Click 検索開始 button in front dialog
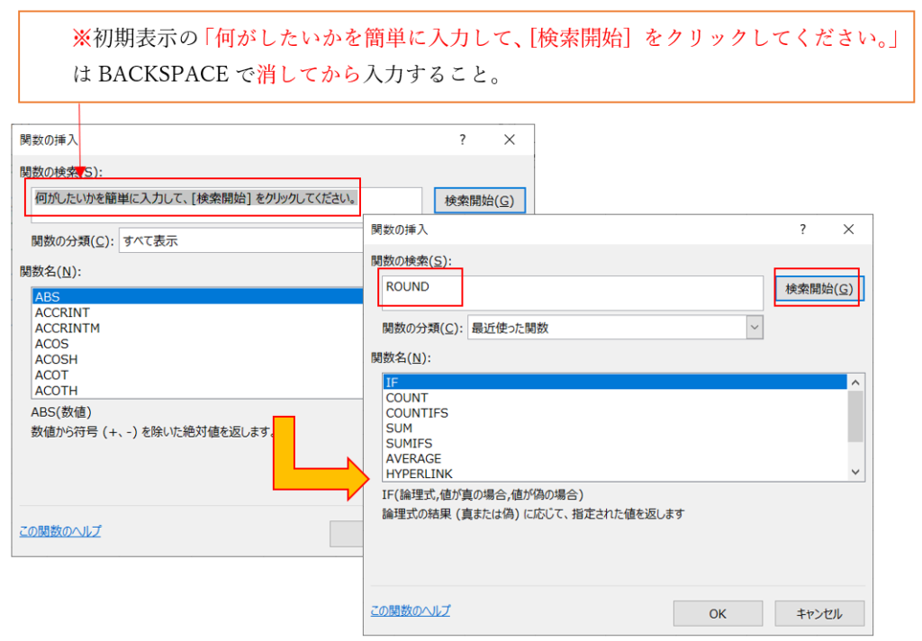This screenshot has height=641, width=922. 818,289
